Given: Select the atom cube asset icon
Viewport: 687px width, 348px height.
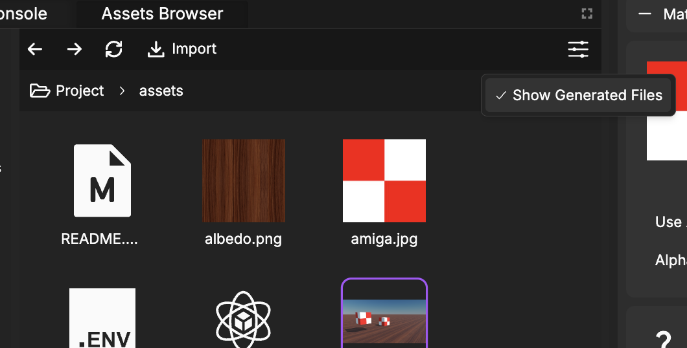Looking at the screenshot, I should 243,319.
